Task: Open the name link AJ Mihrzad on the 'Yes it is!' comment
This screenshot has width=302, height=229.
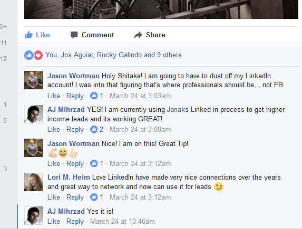Action: tap(66, 211)
